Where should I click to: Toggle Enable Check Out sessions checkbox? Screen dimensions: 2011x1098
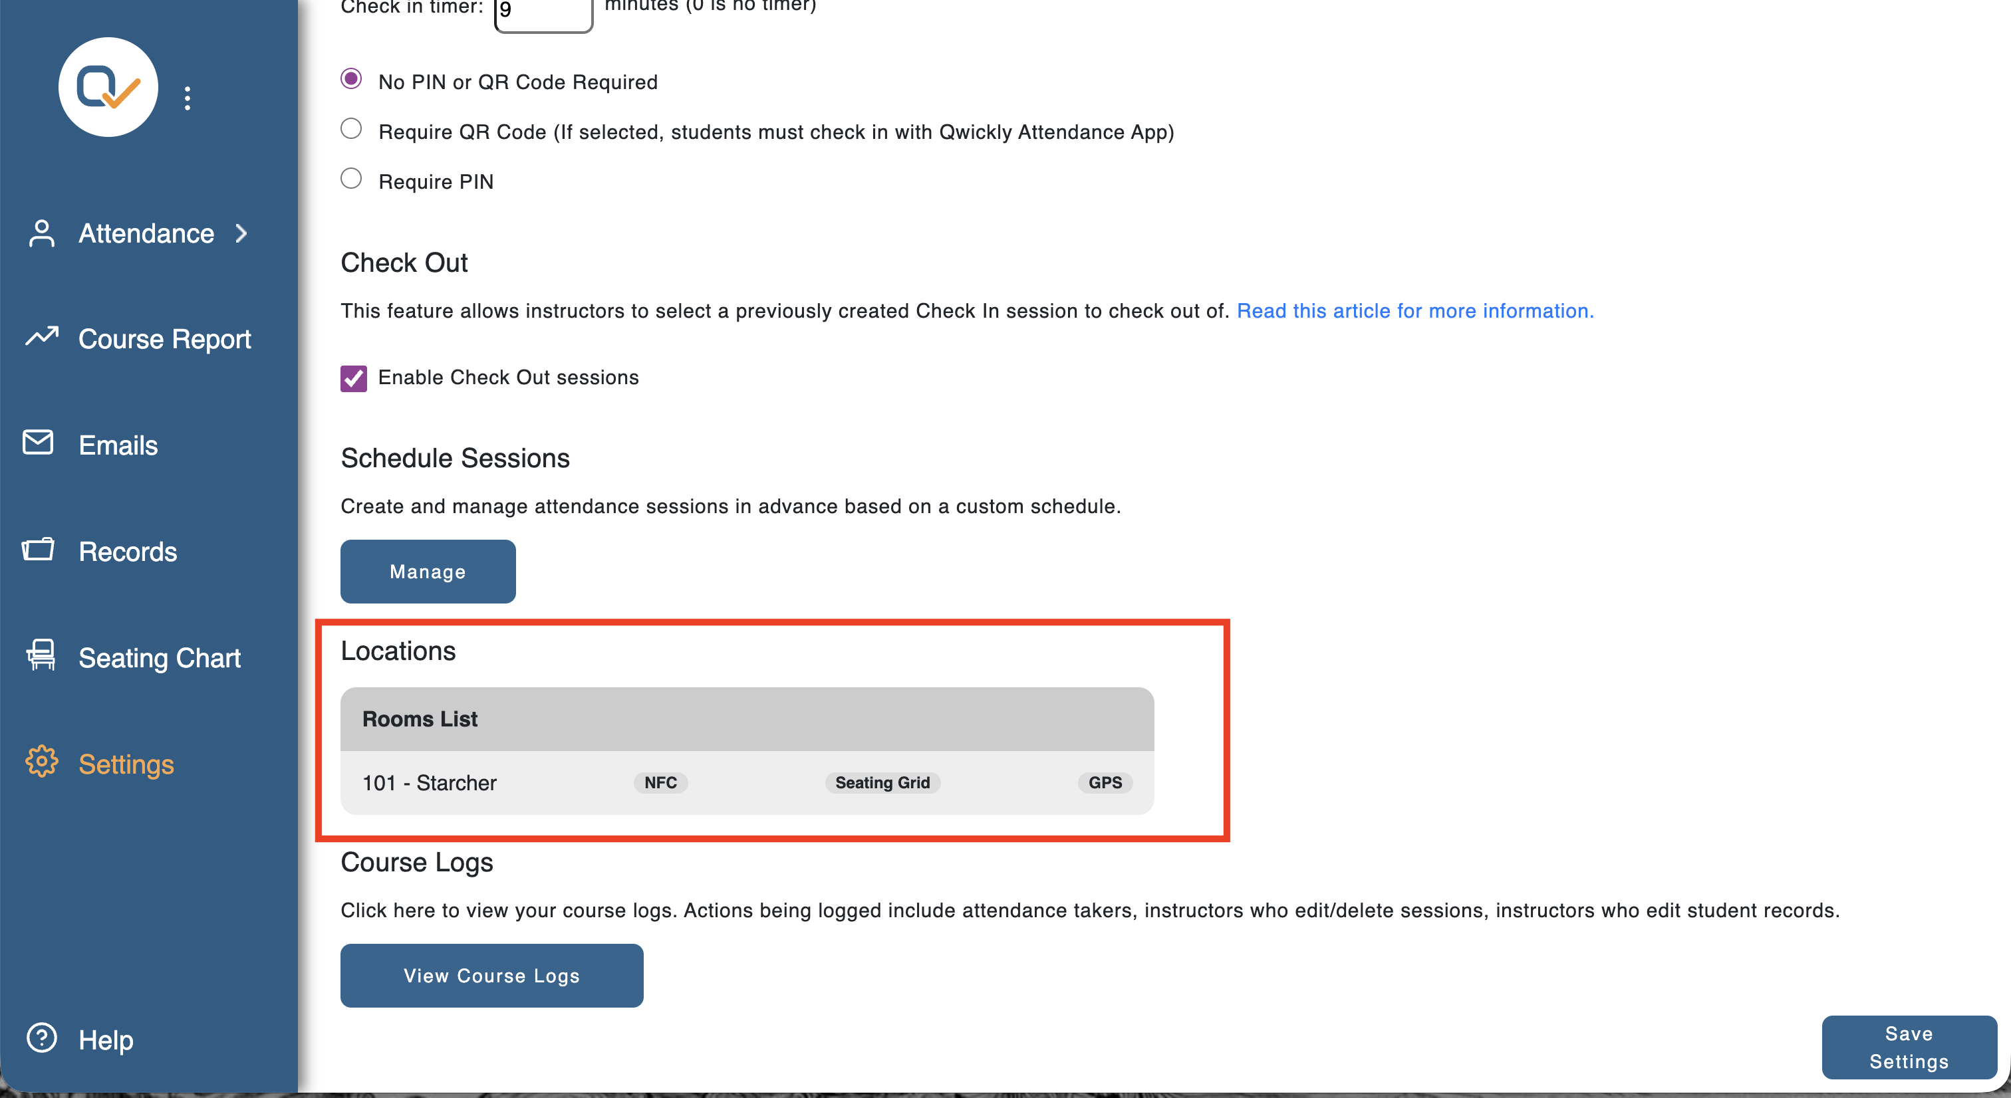pos(354,378)
